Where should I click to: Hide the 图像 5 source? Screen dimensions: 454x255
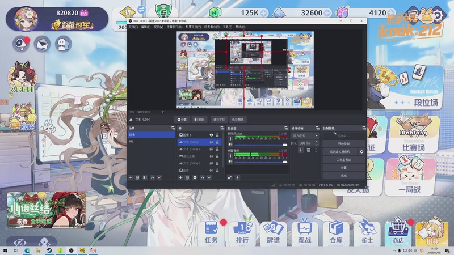click(211, 135)
